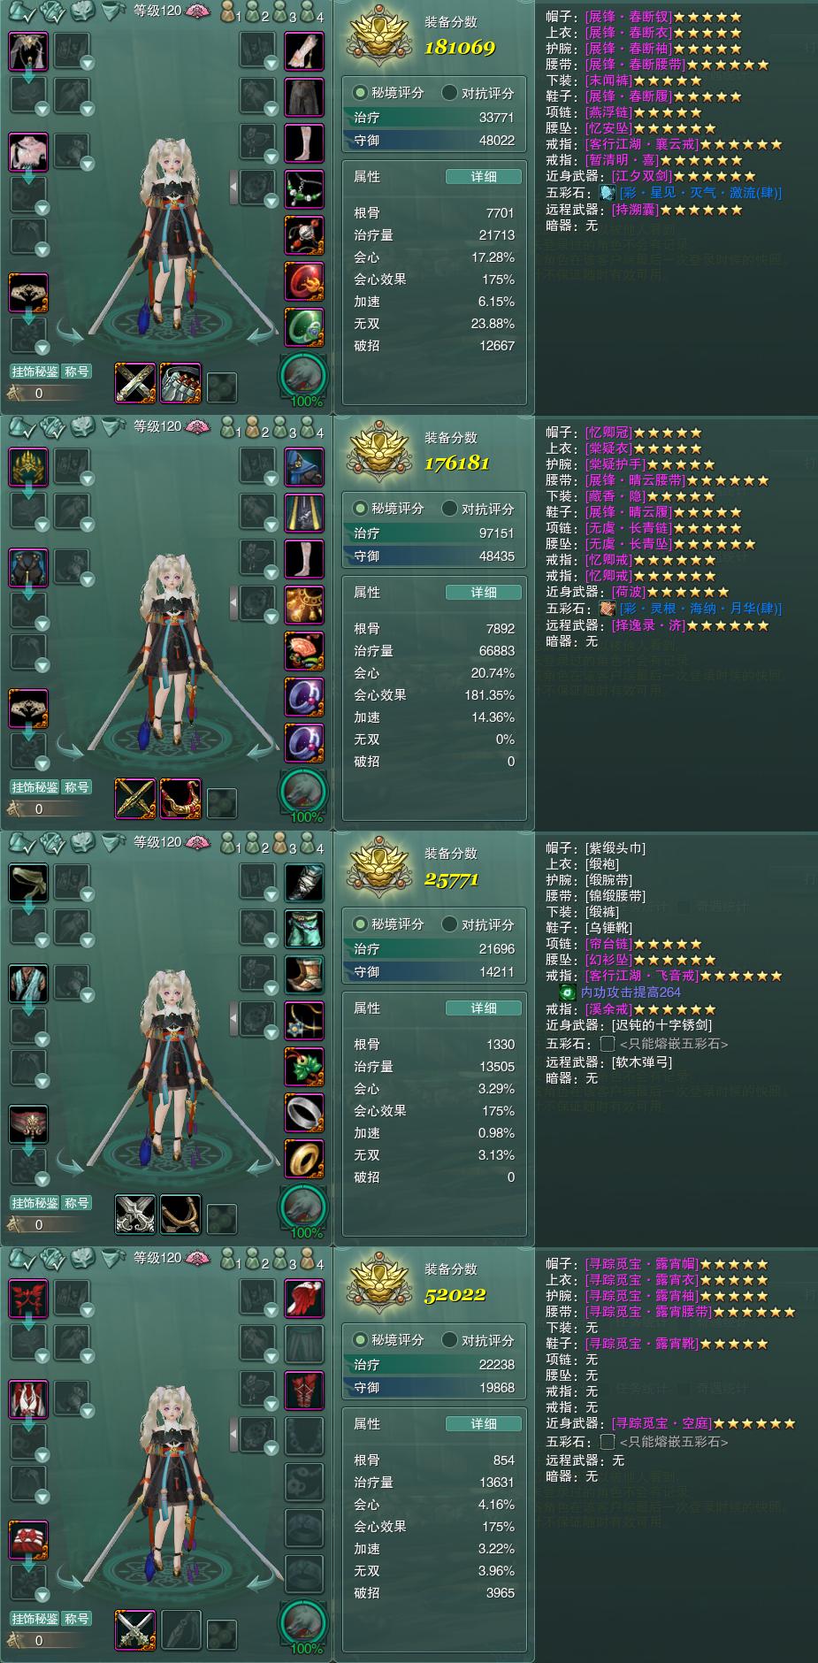The image size is (818, 1663).
Task: Open the [展锋·春断钗] hat item link
Action: [x=628, y=17]
